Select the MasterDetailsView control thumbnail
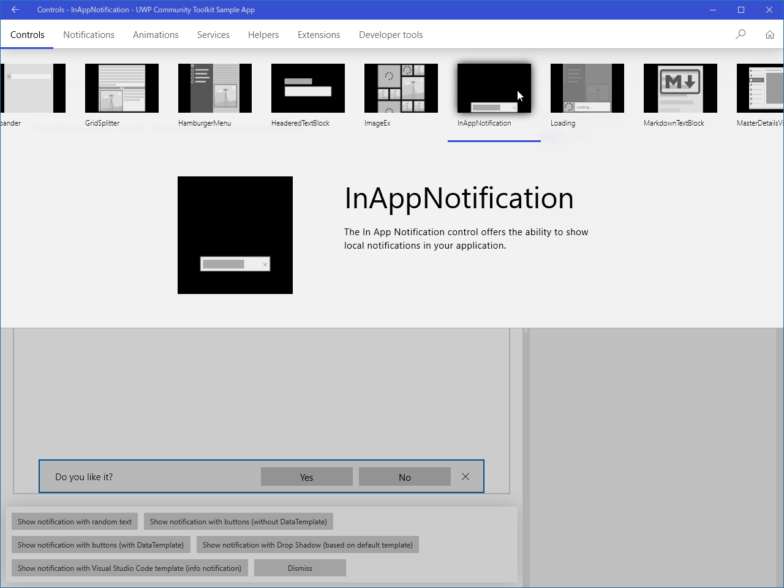Image resolution: width=784 pixels, height=588 pixels. [759, 88]
